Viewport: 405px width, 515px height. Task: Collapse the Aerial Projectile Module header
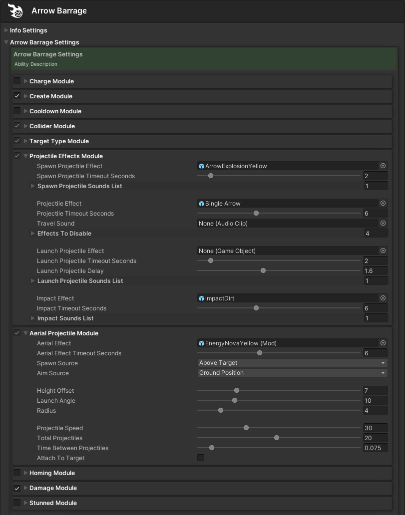click(26, 333)
